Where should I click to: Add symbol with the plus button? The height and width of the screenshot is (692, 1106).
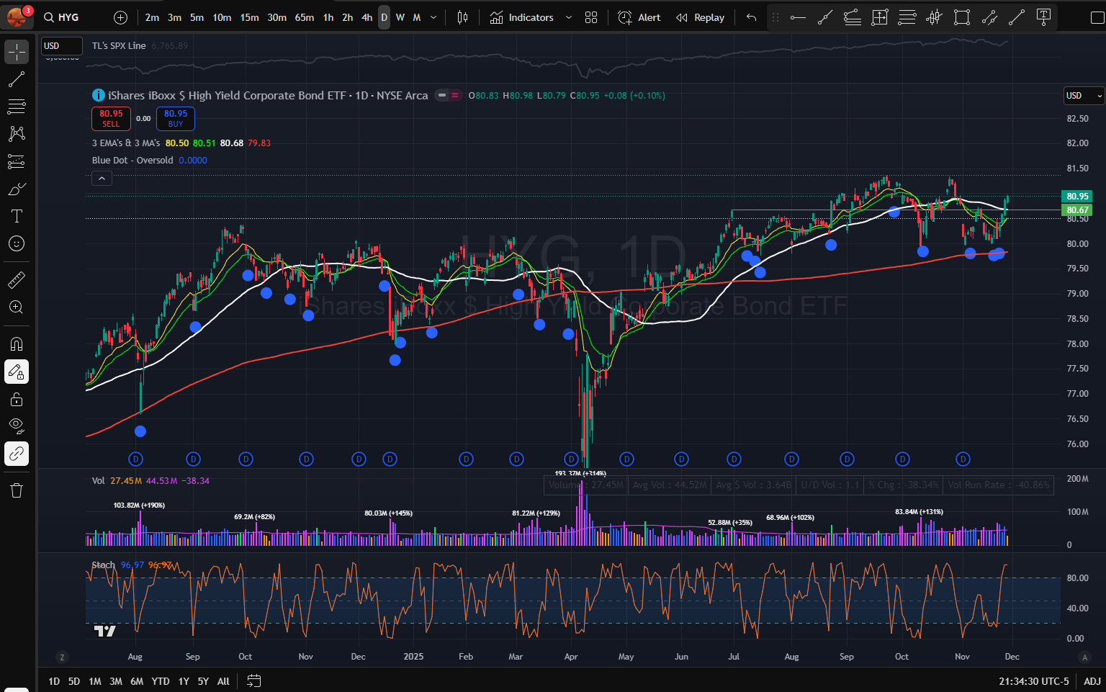tap(120, 17)
